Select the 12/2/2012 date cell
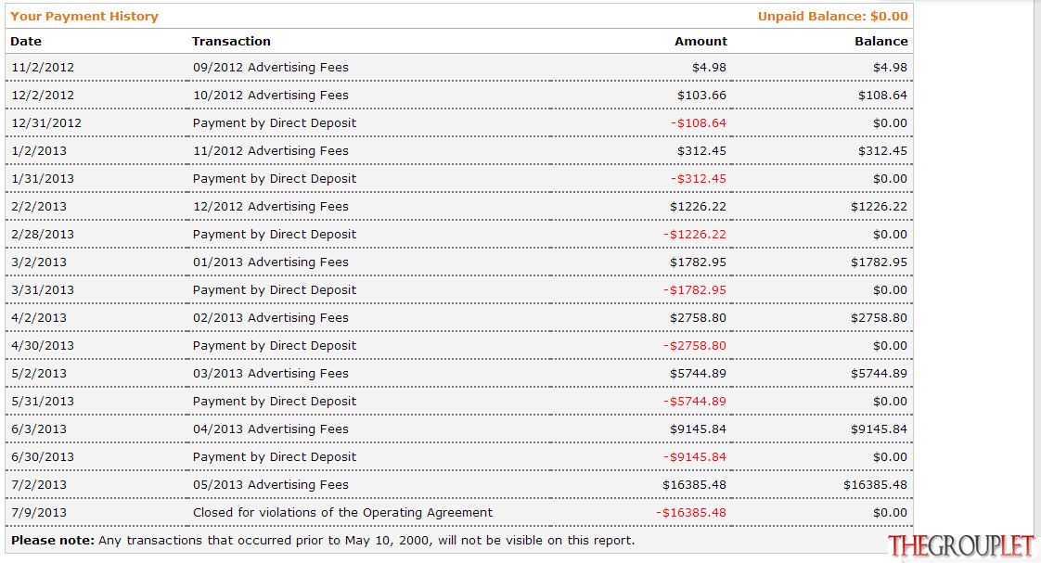This screenshot has width=1041, height=563. point(43,96)
